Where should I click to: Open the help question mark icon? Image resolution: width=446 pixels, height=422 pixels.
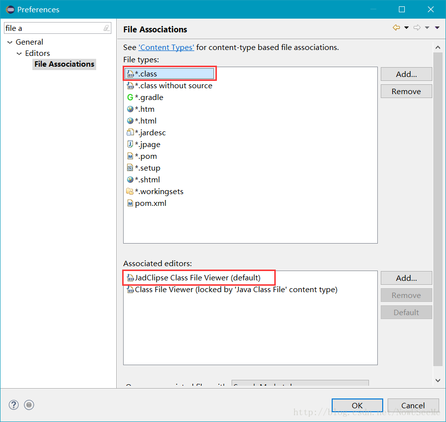14,405
